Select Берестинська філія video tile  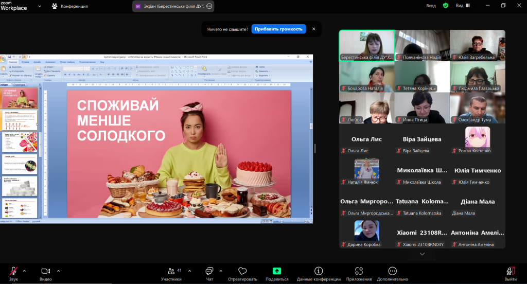pyautogui.click(x=366, y=45)
